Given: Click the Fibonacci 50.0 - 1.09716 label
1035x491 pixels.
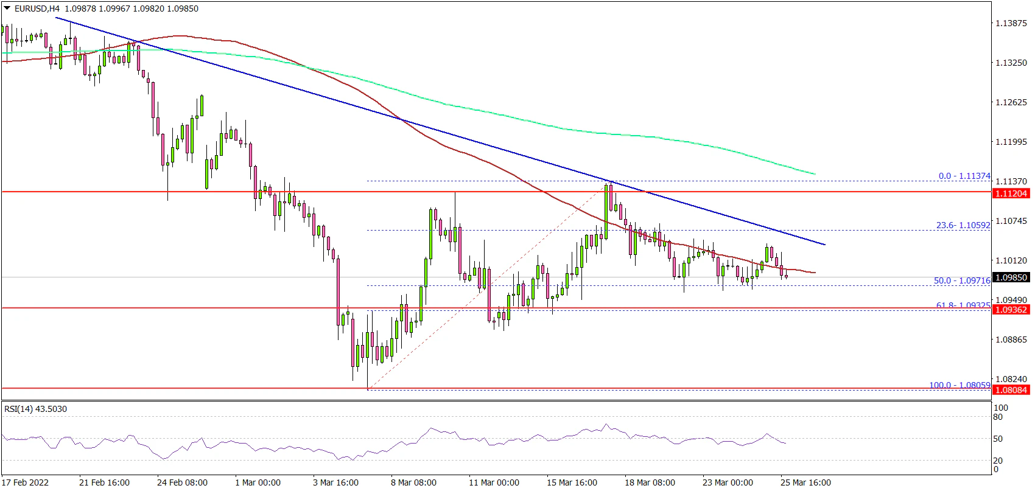Looking at the screenshot, I should pos(962,280).
